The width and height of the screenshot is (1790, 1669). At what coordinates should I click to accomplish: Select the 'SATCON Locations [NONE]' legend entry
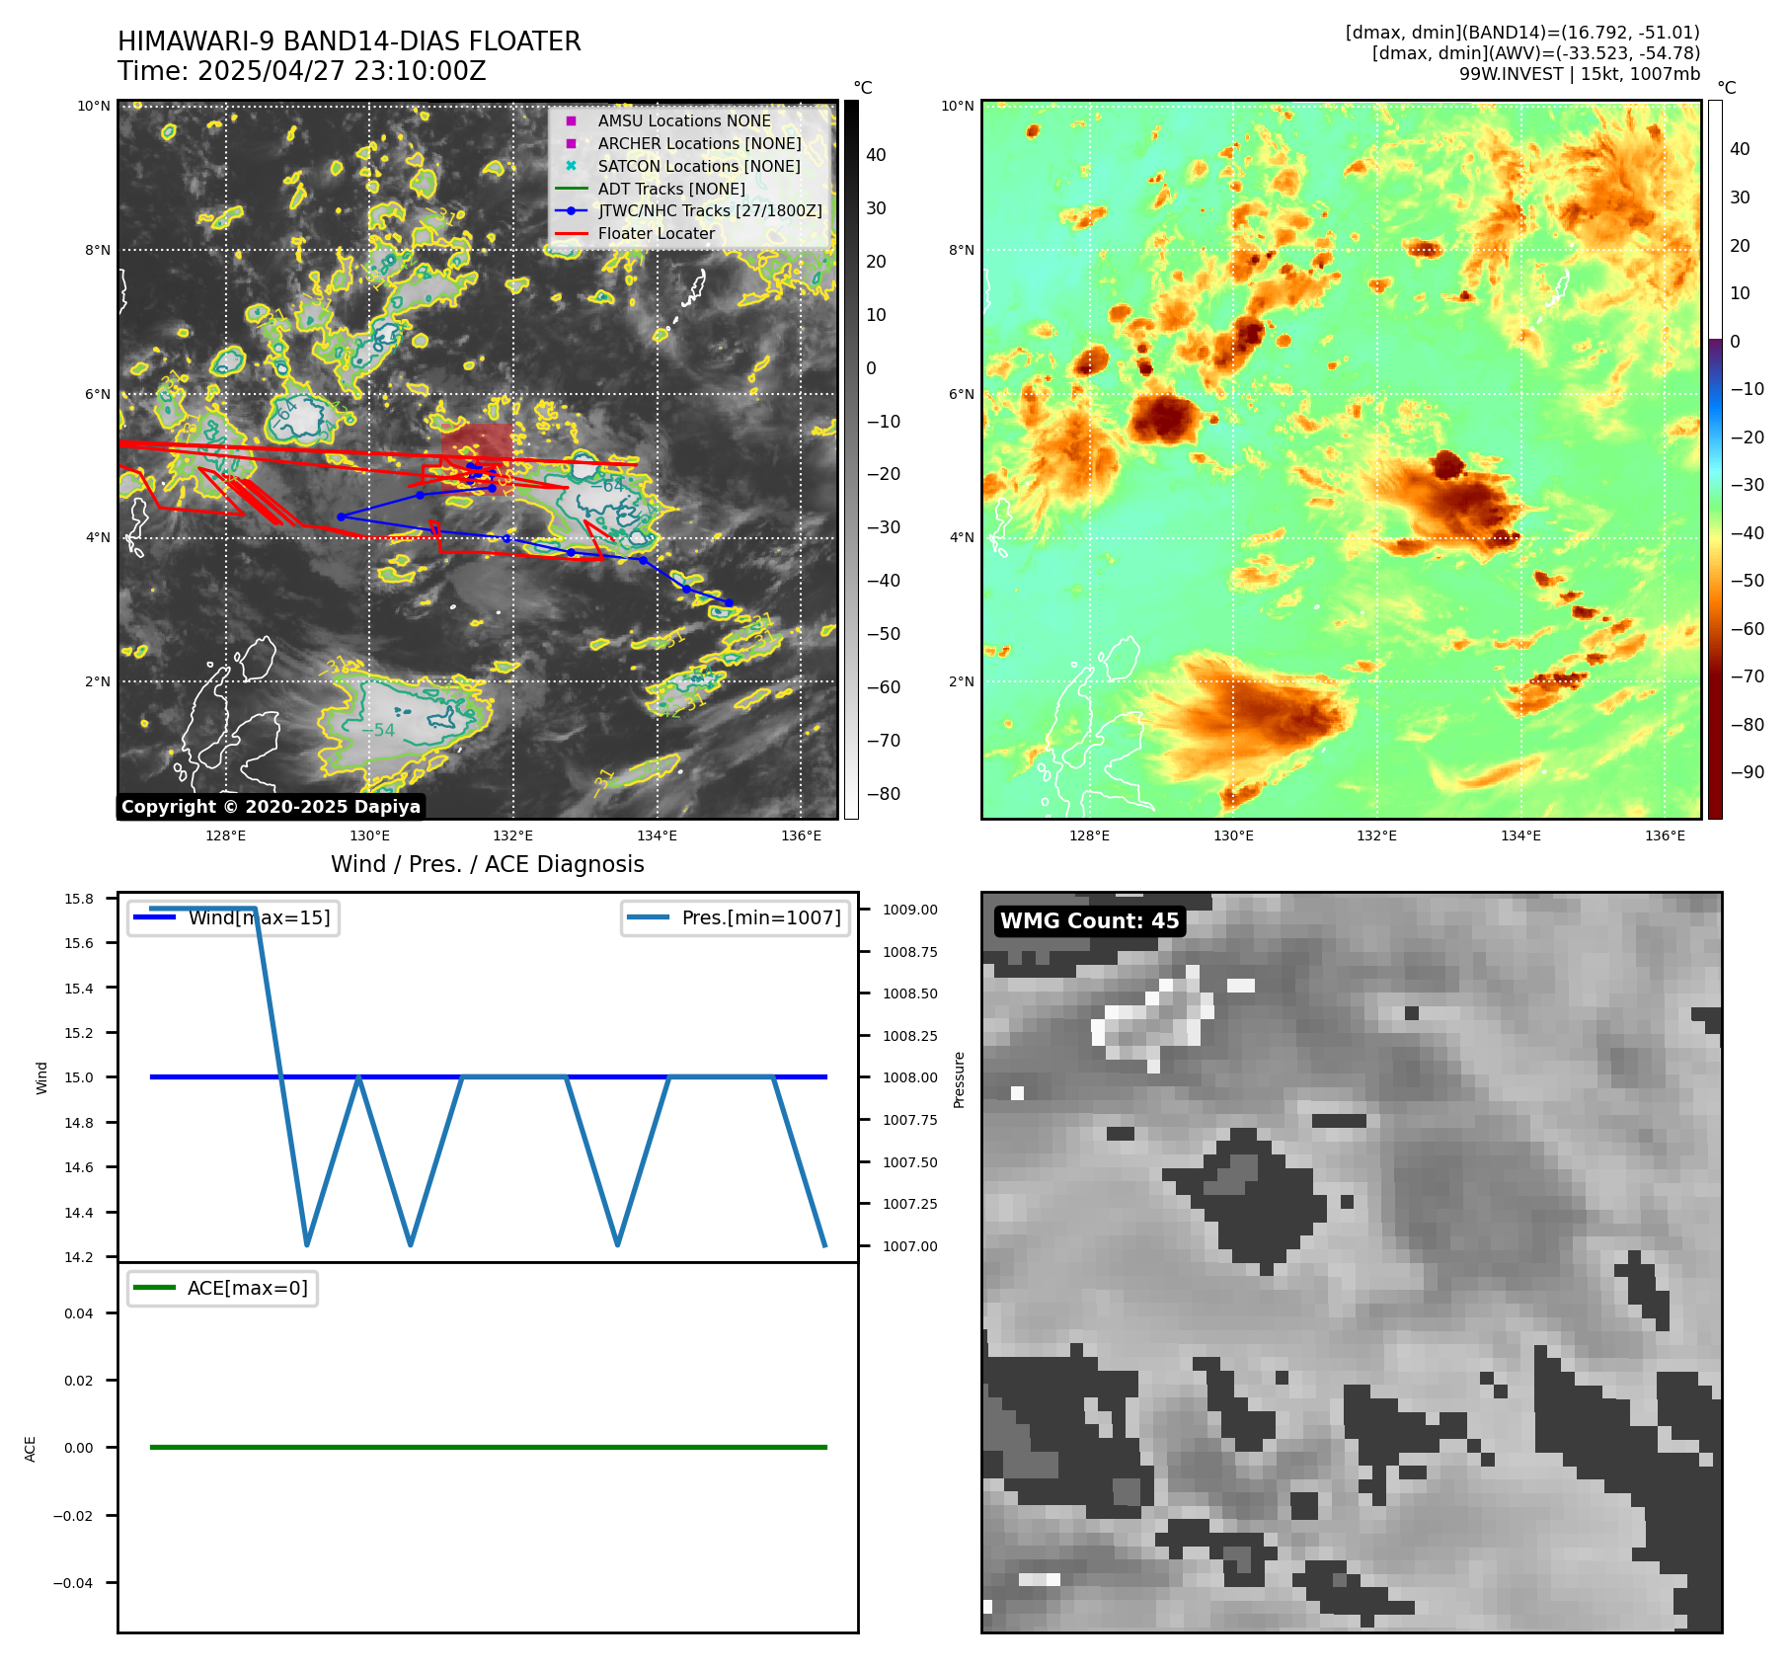(x=699, y=166)
